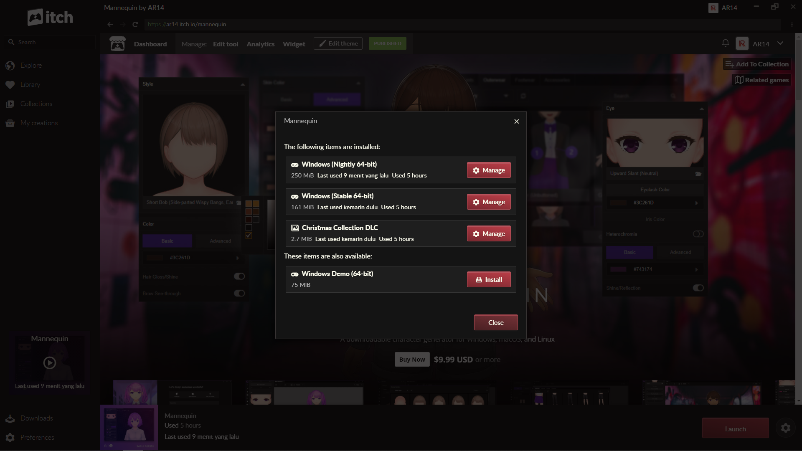Screen dimensions: 802x451
Task: Collapse the Eye panel with its chevron
Action: point(701,108)
